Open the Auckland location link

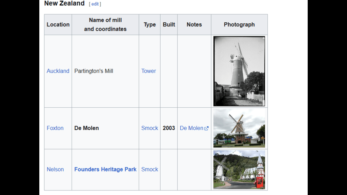click(58, 71)
